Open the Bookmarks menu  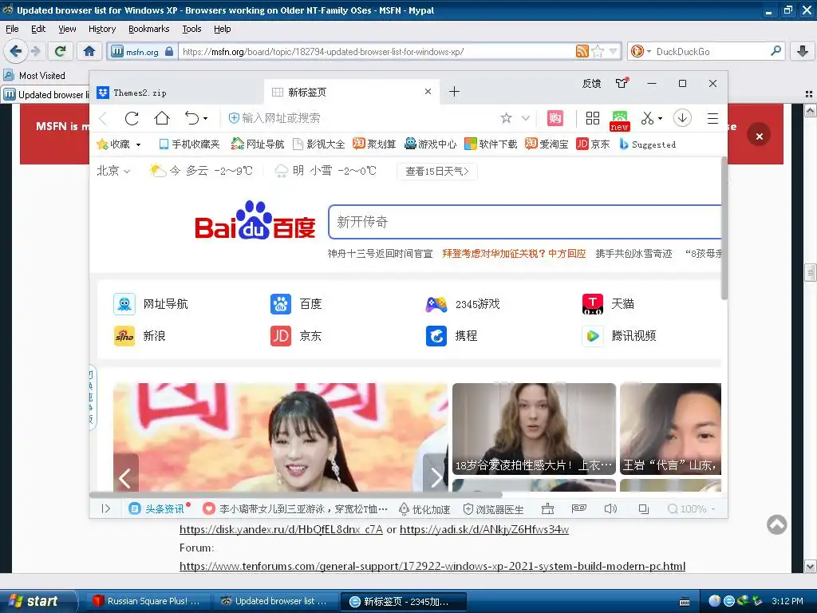click(149, 29)
